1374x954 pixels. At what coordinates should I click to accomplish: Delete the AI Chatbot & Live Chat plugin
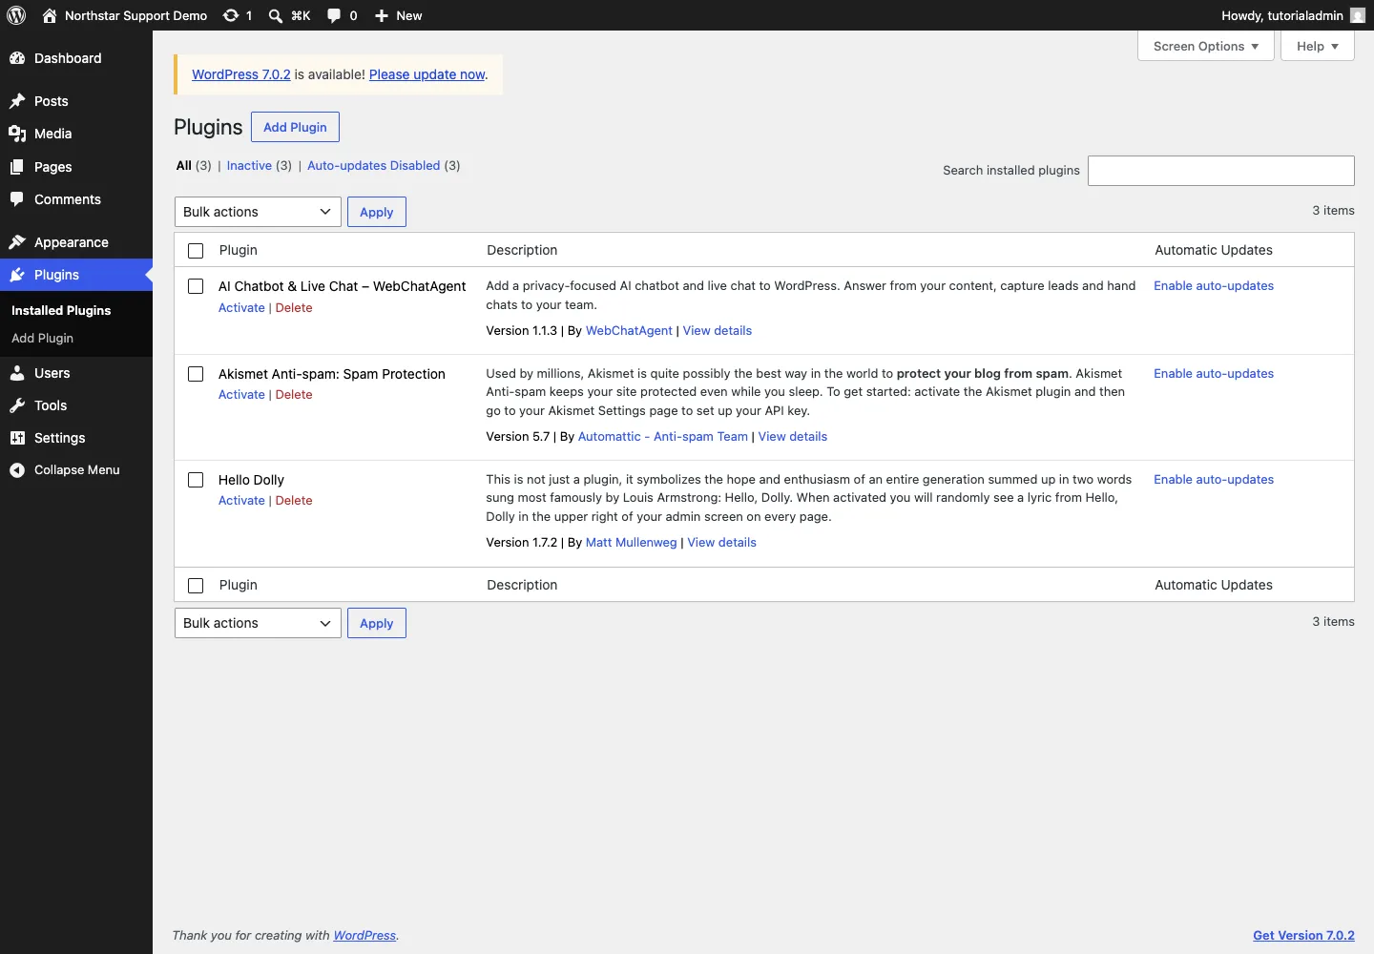click(x=294, y=307)
